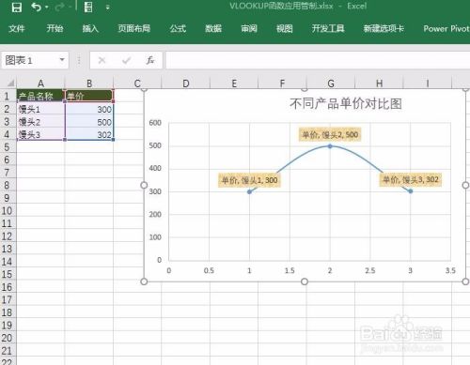Click data label 单价, 馒头1, 300
This screenshot has width=470, height=365.
[249, 180]
